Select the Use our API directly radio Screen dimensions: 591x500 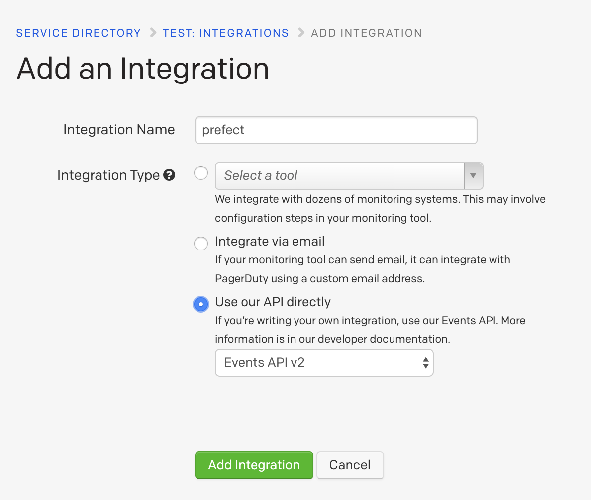click(201, 304)
